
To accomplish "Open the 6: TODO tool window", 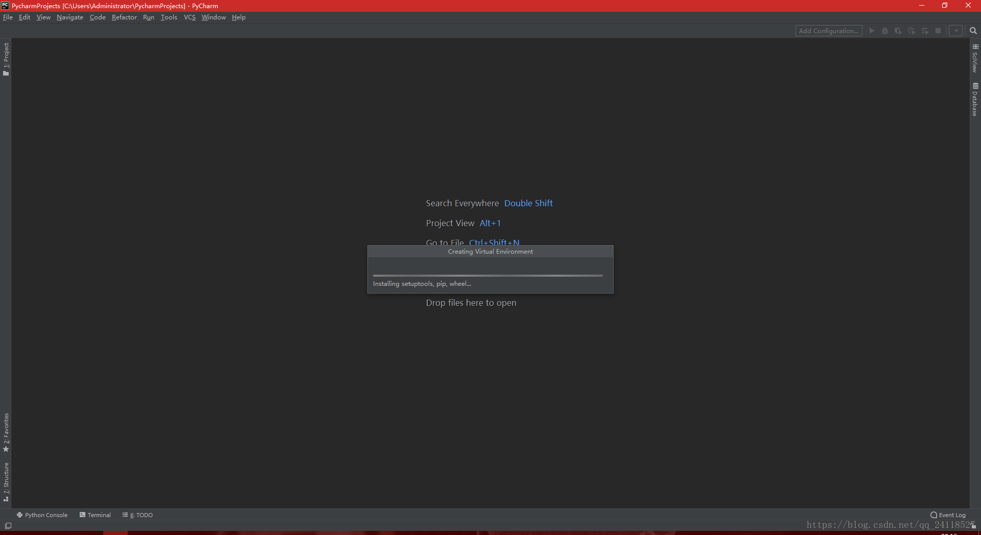I will 137,515.
